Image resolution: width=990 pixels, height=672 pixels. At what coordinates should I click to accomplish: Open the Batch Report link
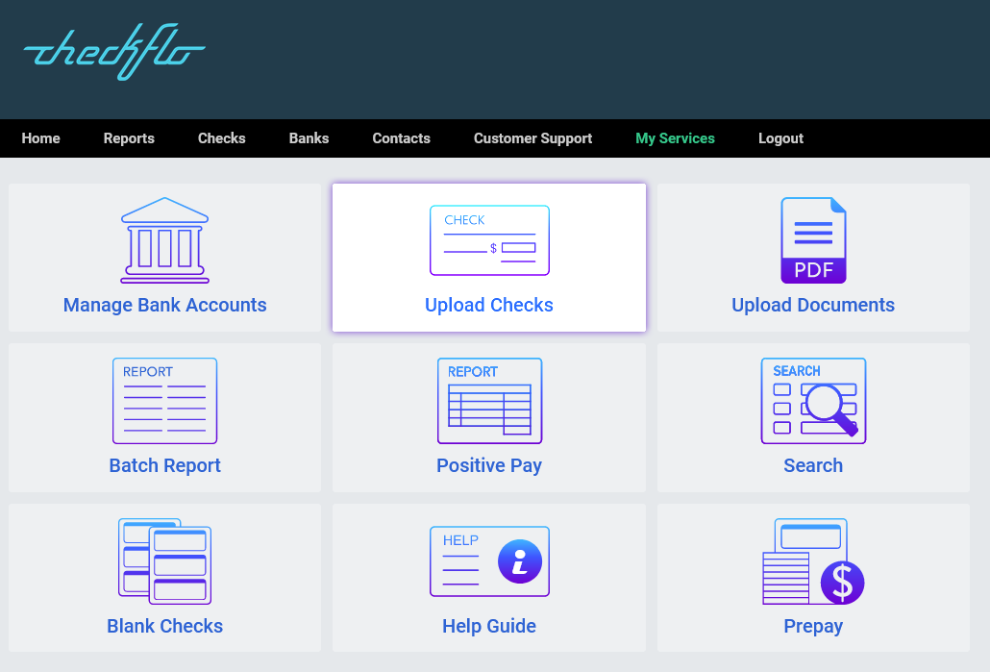[x=164, y=465]
